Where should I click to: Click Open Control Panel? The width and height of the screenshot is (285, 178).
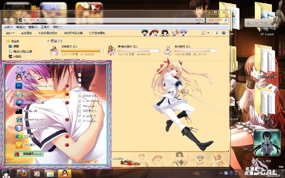[97, 33]
